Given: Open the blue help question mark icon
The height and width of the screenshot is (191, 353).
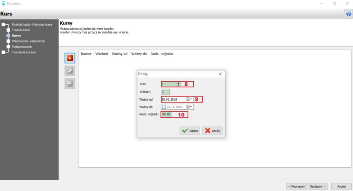Looking at the screenshot, I should click(348, 14).
